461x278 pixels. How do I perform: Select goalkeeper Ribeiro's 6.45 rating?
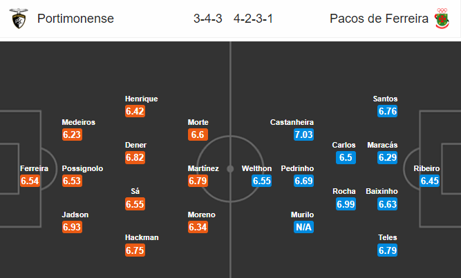429,181
